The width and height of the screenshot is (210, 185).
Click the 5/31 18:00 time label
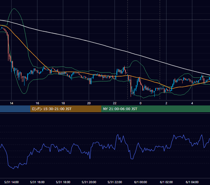[x=63, y=182]
